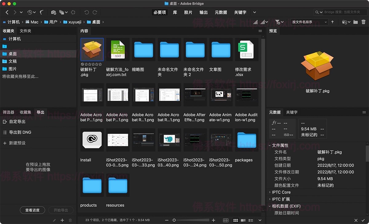Image resolution: width=369 pixels, height=224 pixels.
Task: Click the 查看进度 button
Action: (x=32, y=210)
